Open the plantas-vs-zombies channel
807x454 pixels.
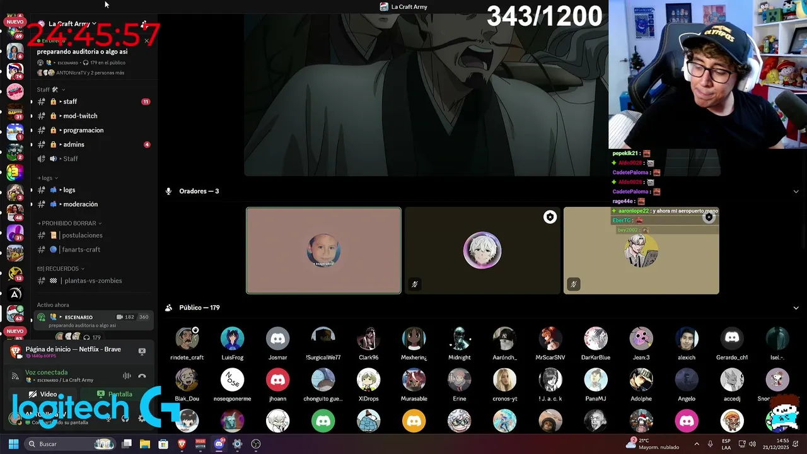pos(93,281)
